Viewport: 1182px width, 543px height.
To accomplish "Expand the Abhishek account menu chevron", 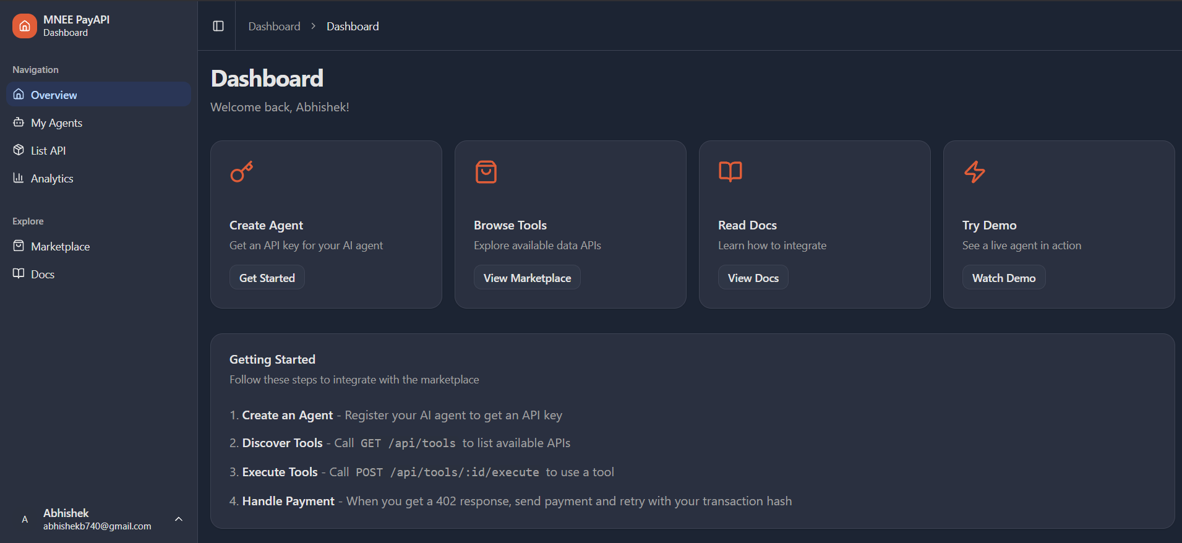I will click(x=179, y=519).
